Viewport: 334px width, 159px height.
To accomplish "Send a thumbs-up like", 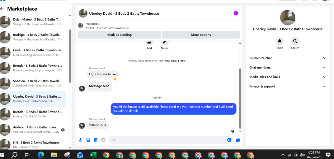I will click(238, 140).
